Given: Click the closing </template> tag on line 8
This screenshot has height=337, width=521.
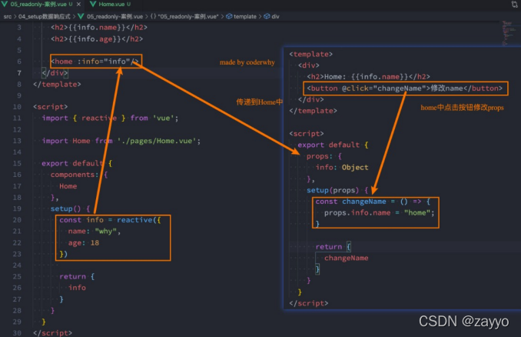Looking at the screenshot, I should pos(57,84).
